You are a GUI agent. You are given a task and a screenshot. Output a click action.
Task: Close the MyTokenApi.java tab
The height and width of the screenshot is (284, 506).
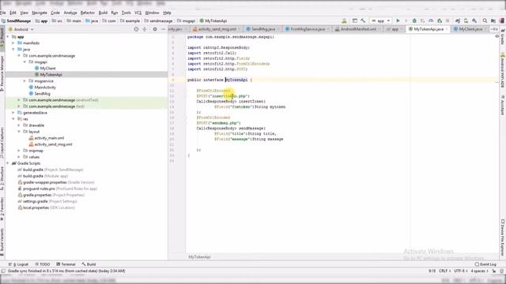pyautogui.click(x=447, y=29)
